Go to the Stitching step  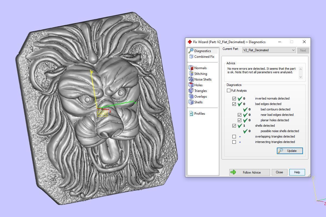point(201,74)
